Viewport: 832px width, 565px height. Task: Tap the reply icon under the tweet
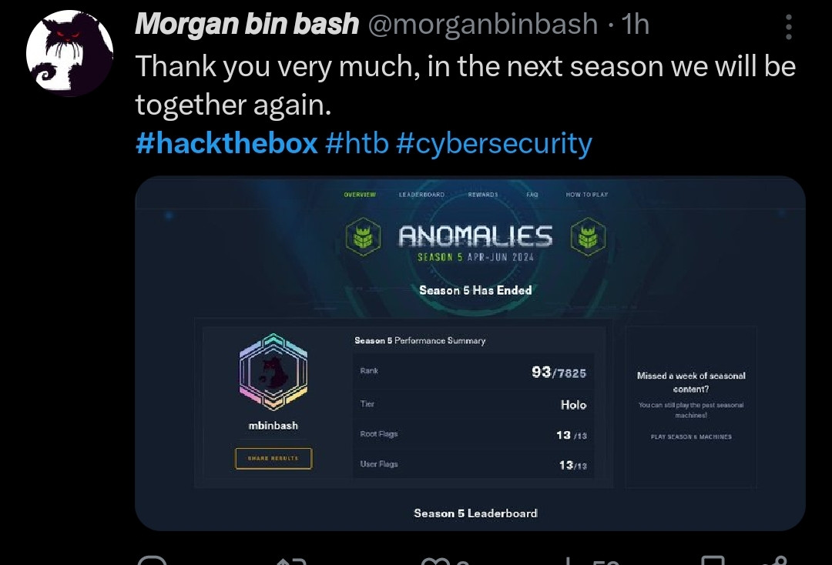(x=153, y=561)
